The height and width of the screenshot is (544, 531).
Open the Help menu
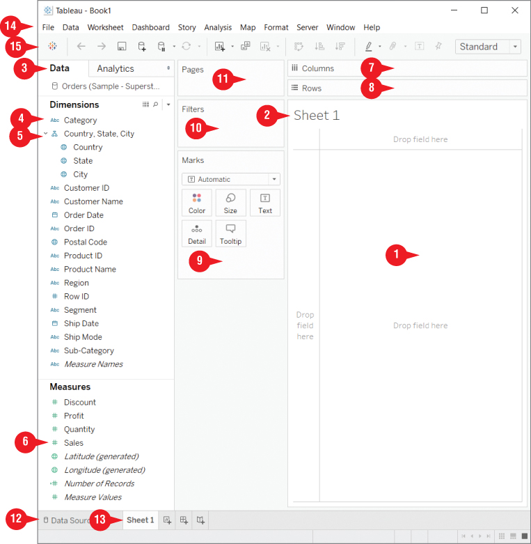372,27
